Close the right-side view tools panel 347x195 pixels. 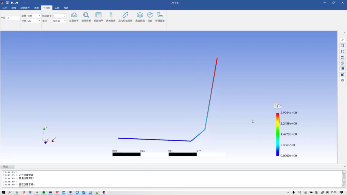(x=345, y=33)
